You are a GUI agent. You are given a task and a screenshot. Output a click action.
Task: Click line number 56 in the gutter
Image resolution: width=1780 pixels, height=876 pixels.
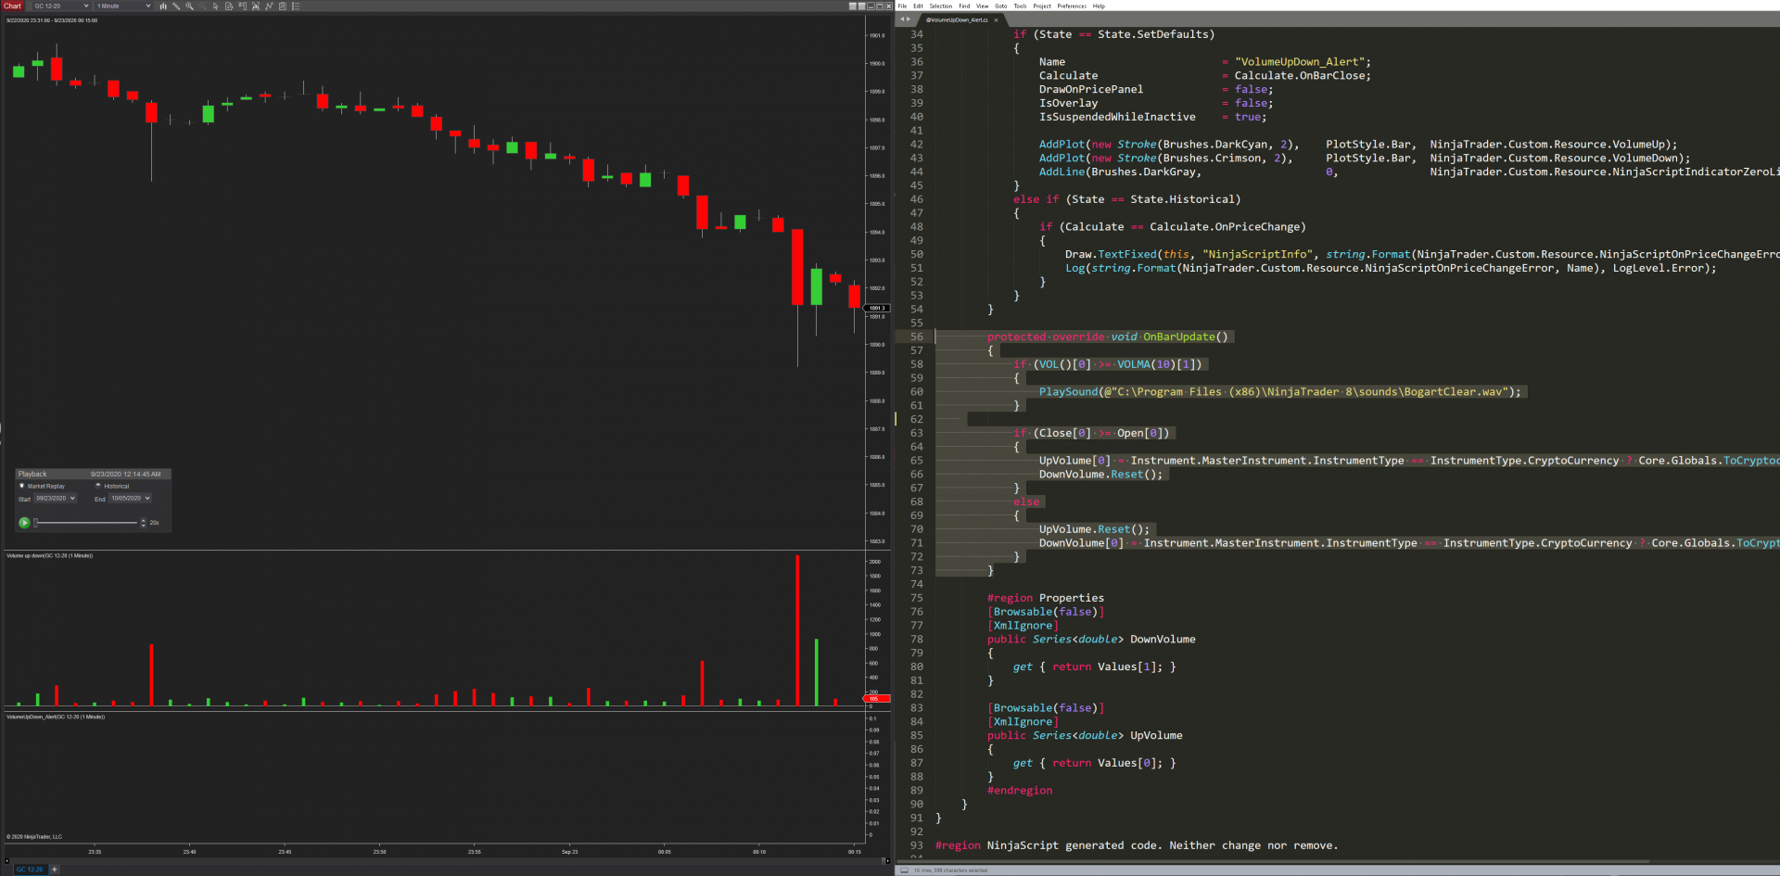916,337
